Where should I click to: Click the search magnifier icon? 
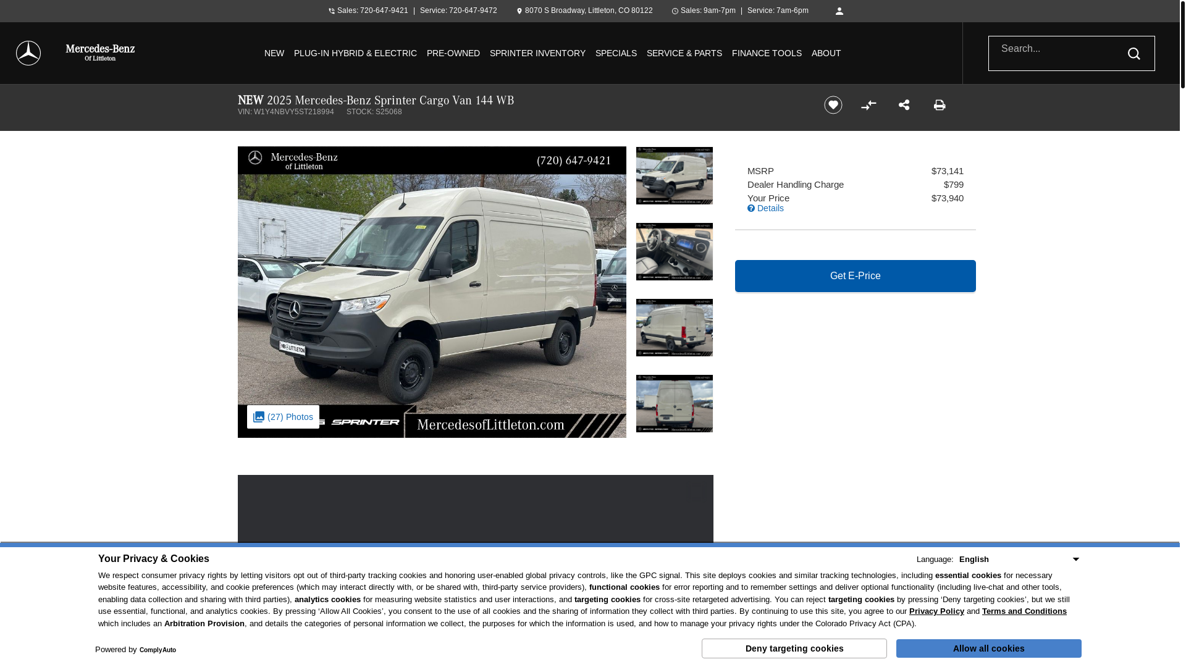(1133, 54)
